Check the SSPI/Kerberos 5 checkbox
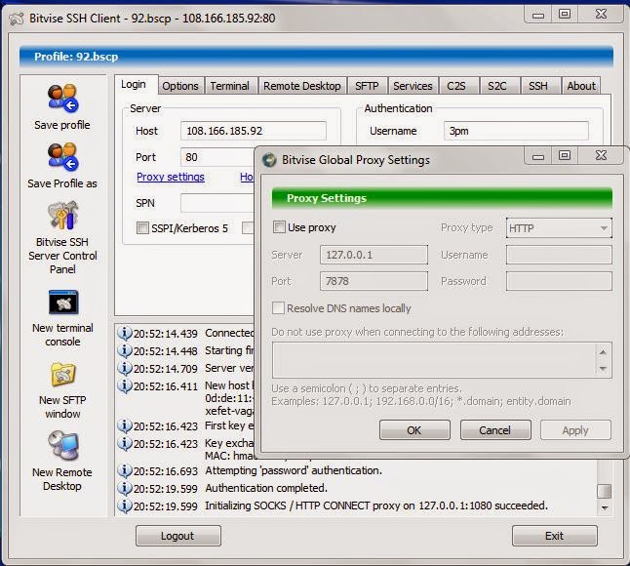The height and width of the screenshot is (566, 630). pos(142,228)
